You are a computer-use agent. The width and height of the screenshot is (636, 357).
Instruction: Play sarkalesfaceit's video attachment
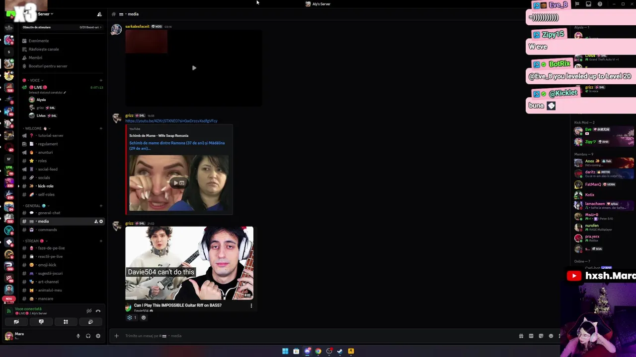194,68
